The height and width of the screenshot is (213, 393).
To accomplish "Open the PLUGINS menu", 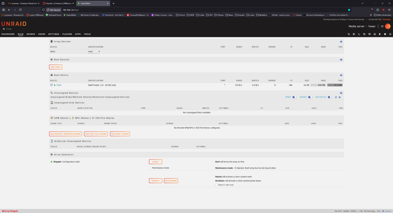I will tap(67, 34).
